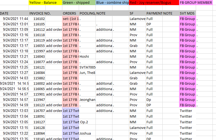Click the Joshua pooling cell

tap(87, 133)
